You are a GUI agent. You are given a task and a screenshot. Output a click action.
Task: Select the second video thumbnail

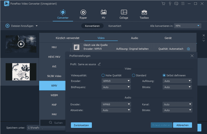[x=21, y=72]
